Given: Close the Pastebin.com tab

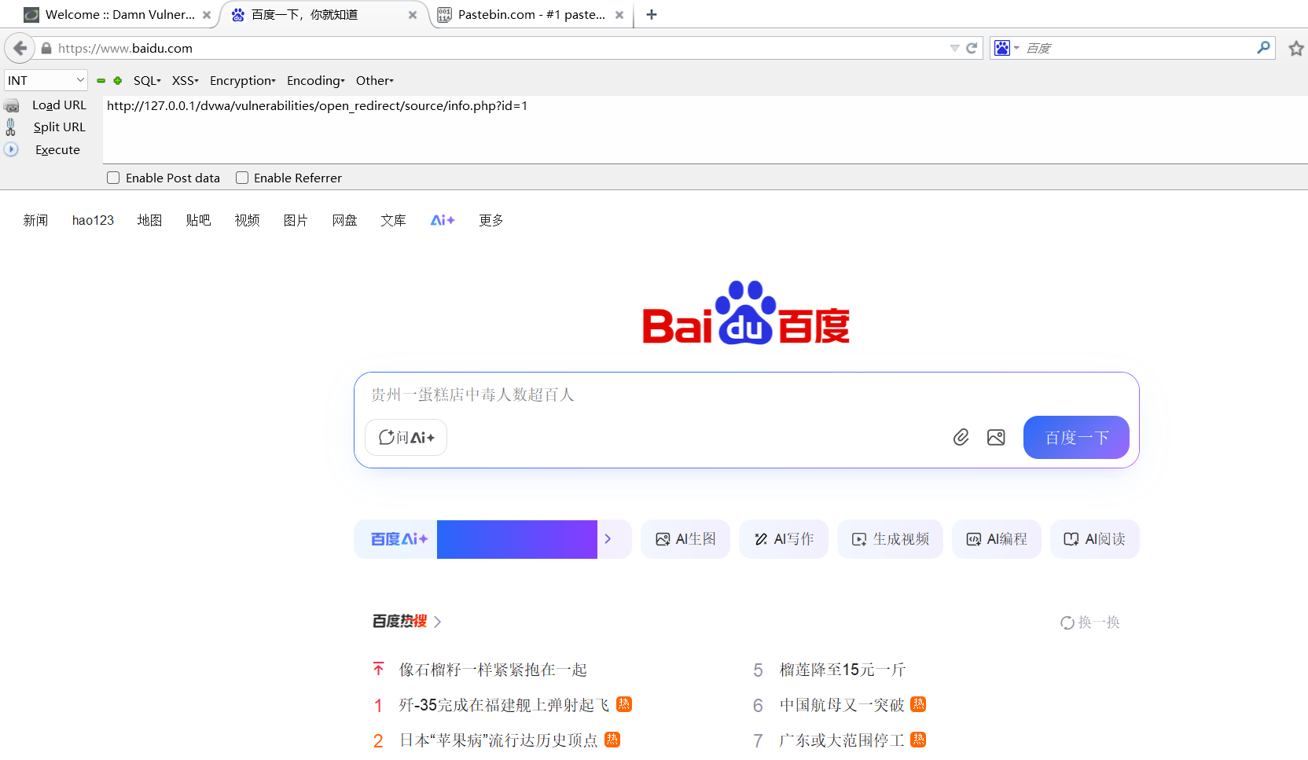Looking at the screenshot, I should (619, 15).
